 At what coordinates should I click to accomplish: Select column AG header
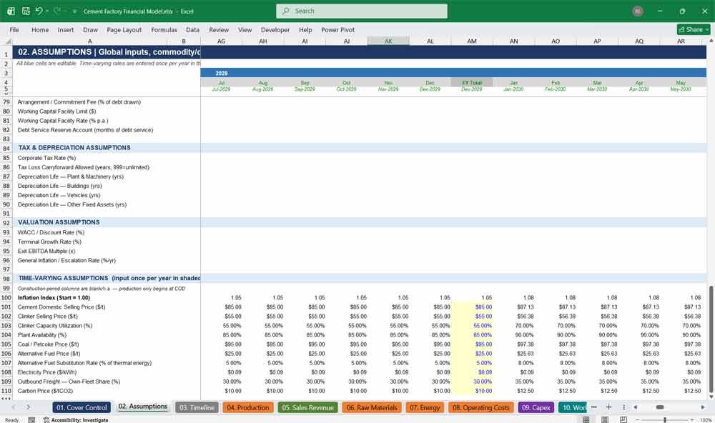click(221, 41)
